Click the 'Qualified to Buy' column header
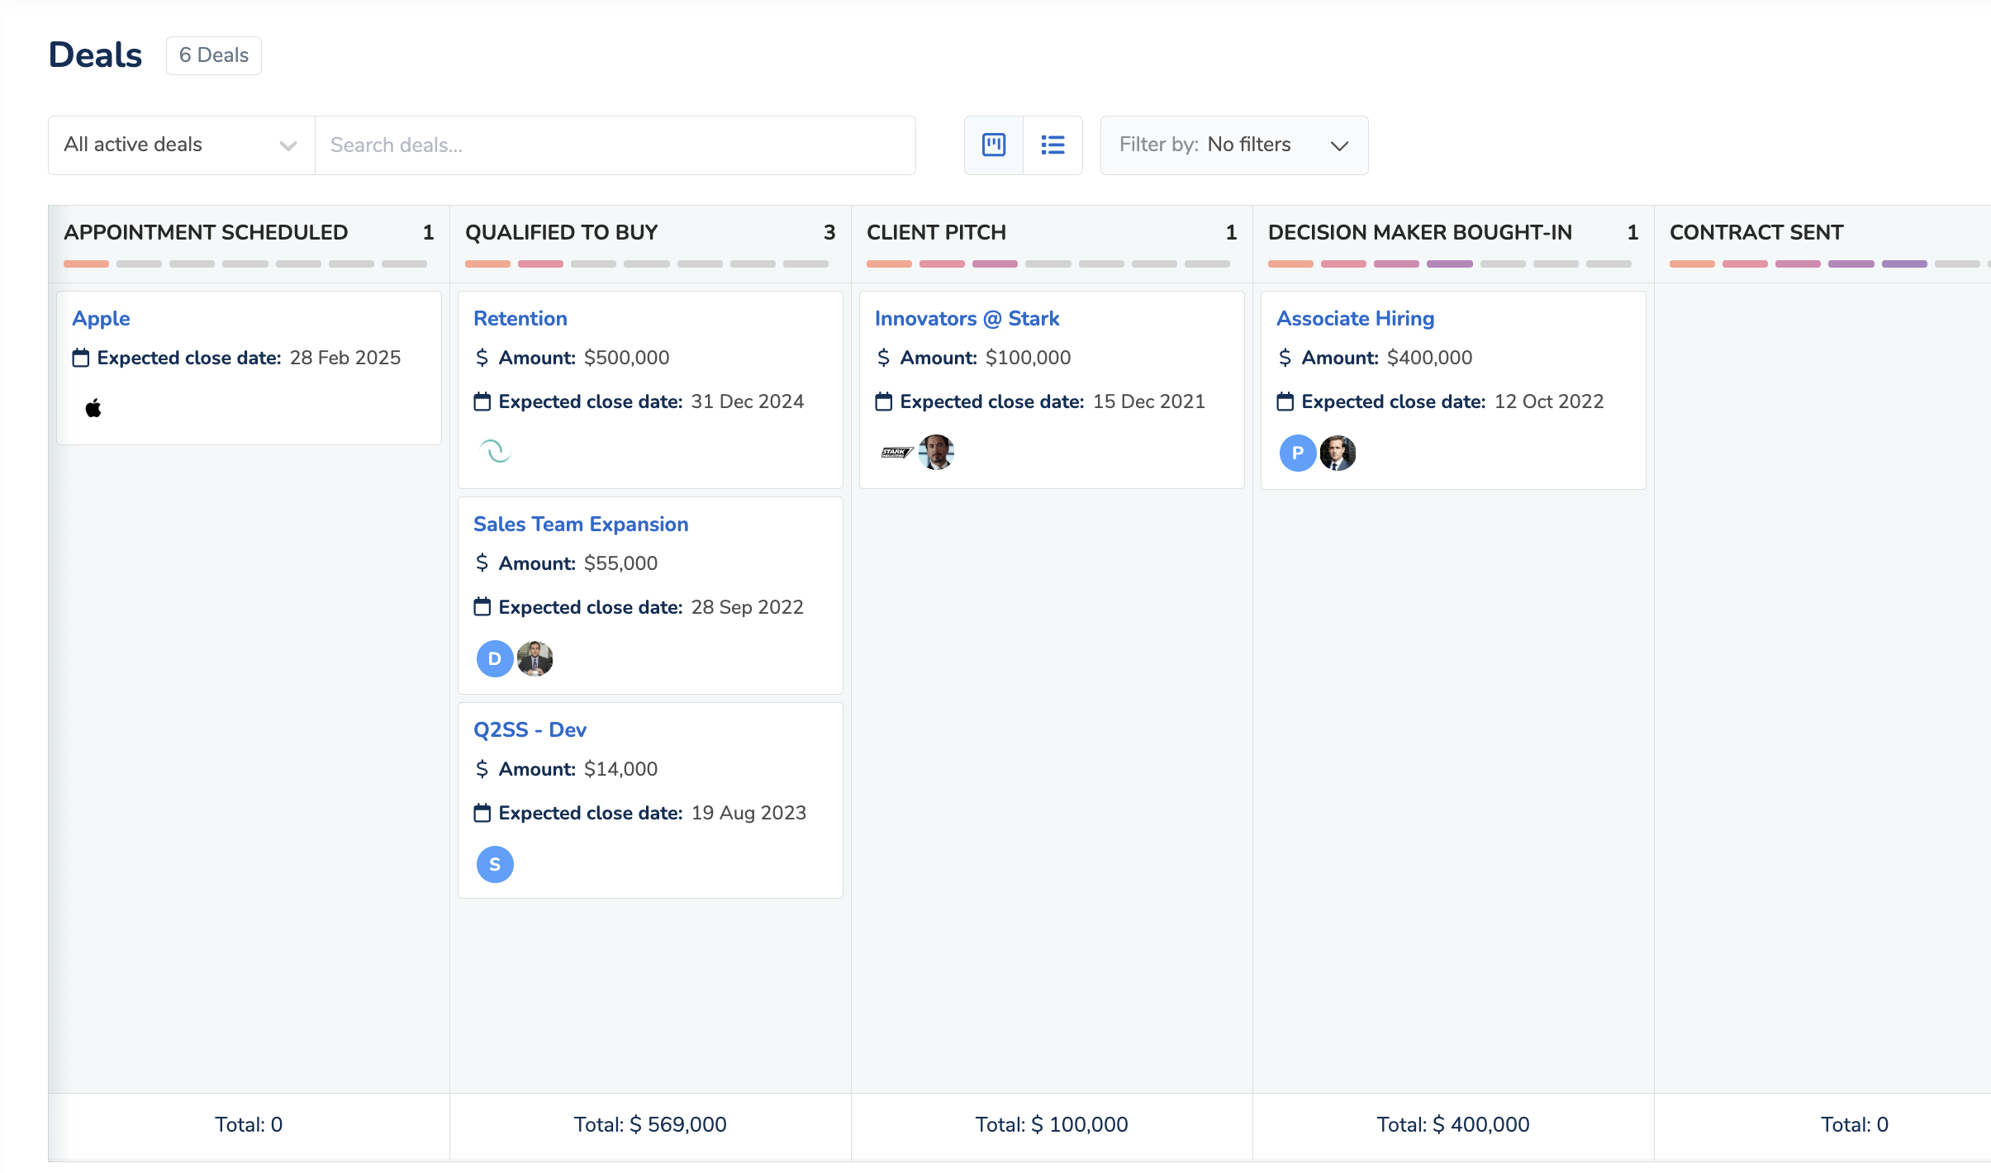Viewport: 1991px width, 1173px height. (562, 232)
